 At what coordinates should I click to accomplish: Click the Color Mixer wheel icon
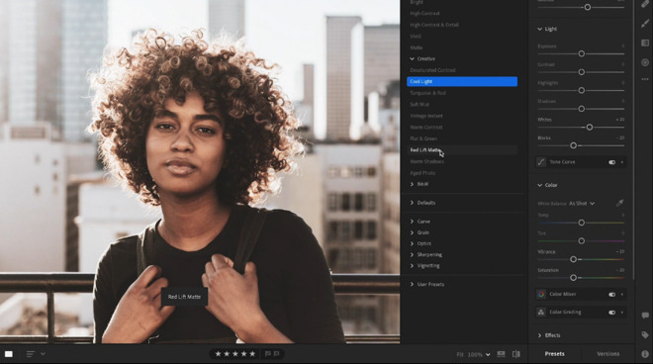541,295
